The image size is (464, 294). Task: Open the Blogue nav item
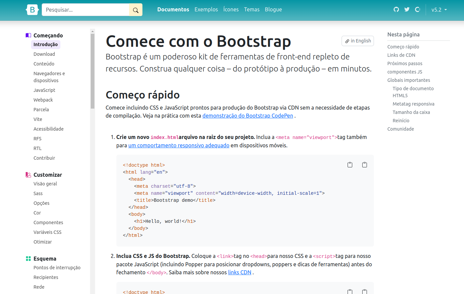pos(273,9)
